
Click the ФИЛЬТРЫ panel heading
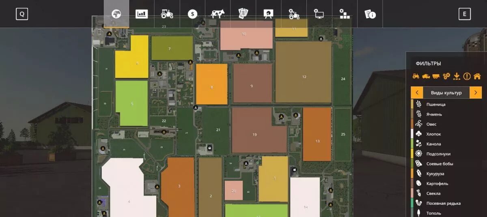pyautogui.click(x=428, y=64)
